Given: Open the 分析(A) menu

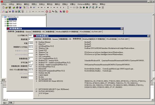Looking at the screenshot, I should coord(12,4).
